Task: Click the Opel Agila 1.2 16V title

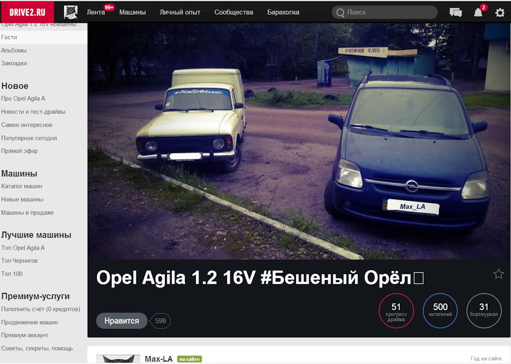Action: point(260,278)
